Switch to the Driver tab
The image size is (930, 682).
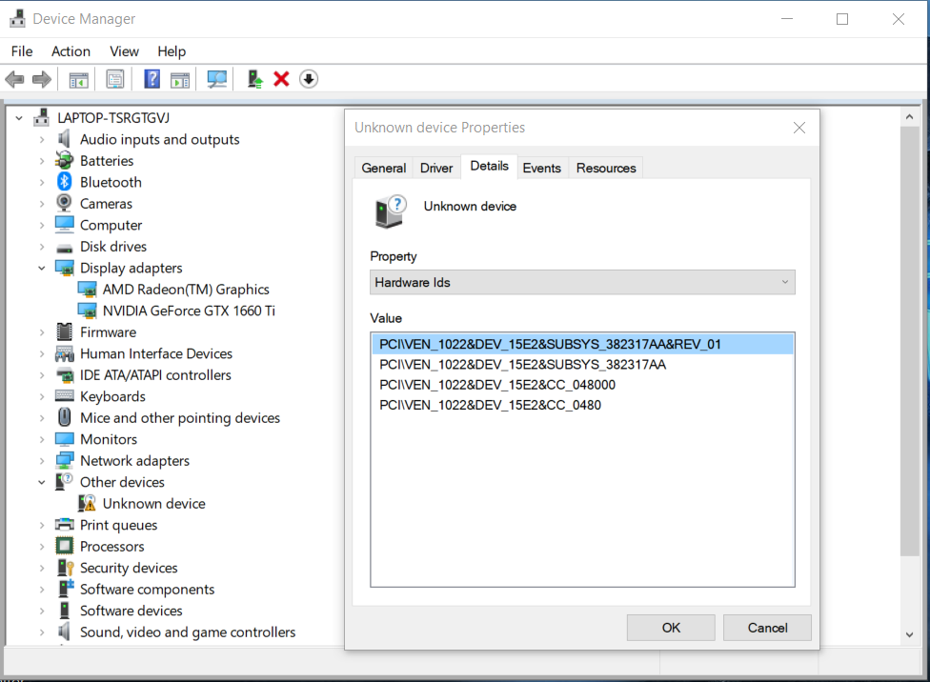436,168
